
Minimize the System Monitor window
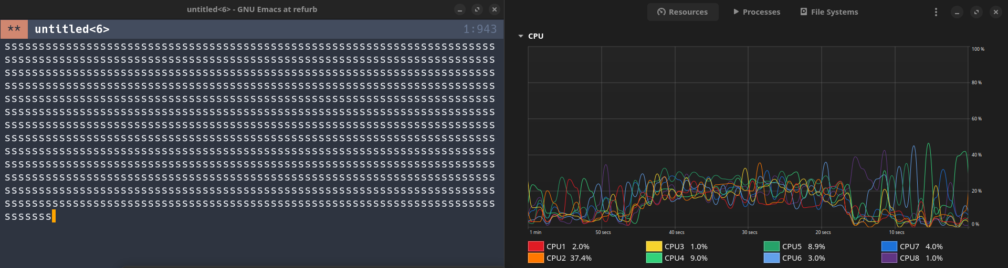tap(957, 12)
